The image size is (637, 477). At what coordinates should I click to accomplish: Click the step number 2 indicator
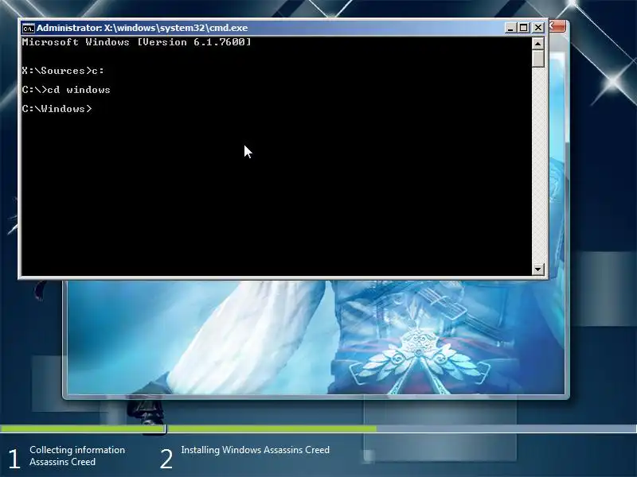[x=166, y=459]
